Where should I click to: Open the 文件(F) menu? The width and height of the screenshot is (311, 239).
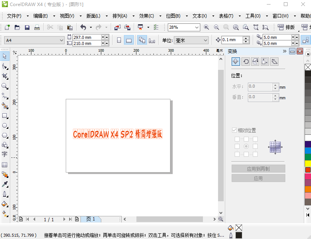pos(14,16)
